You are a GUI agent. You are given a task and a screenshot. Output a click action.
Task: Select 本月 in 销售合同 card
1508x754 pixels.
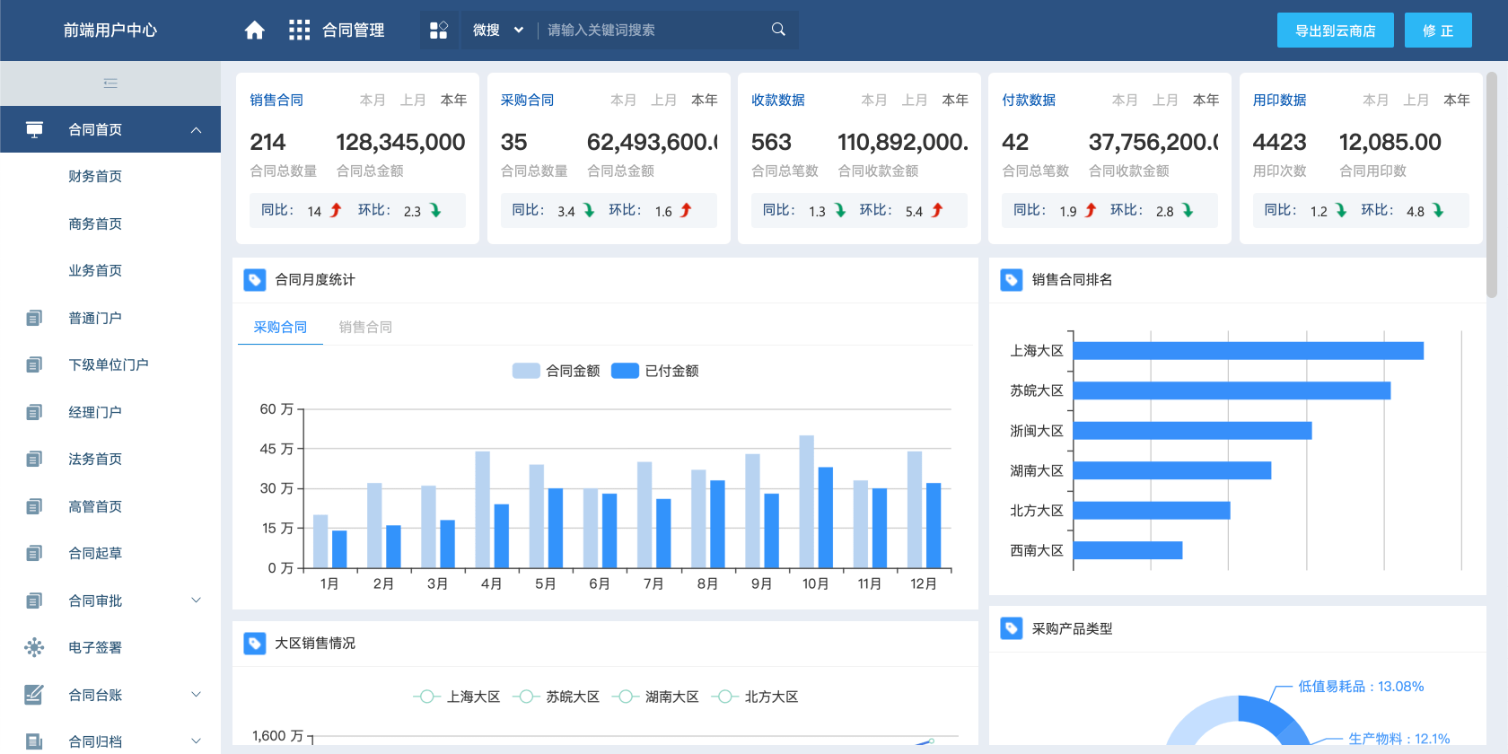click(x=373, y=101)
